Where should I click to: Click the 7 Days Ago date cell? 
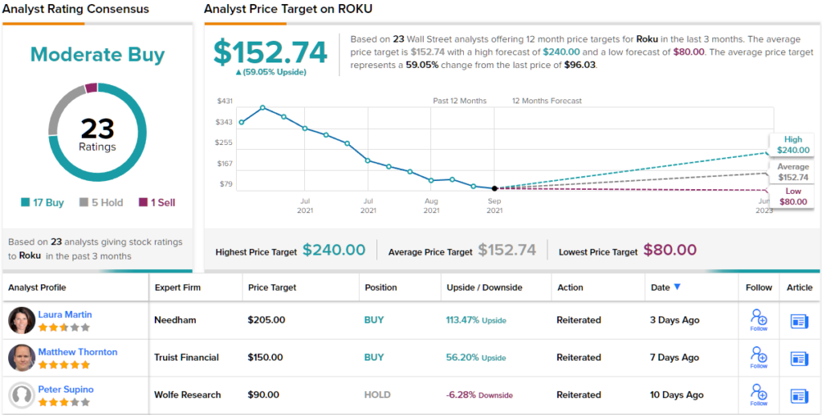674,357
